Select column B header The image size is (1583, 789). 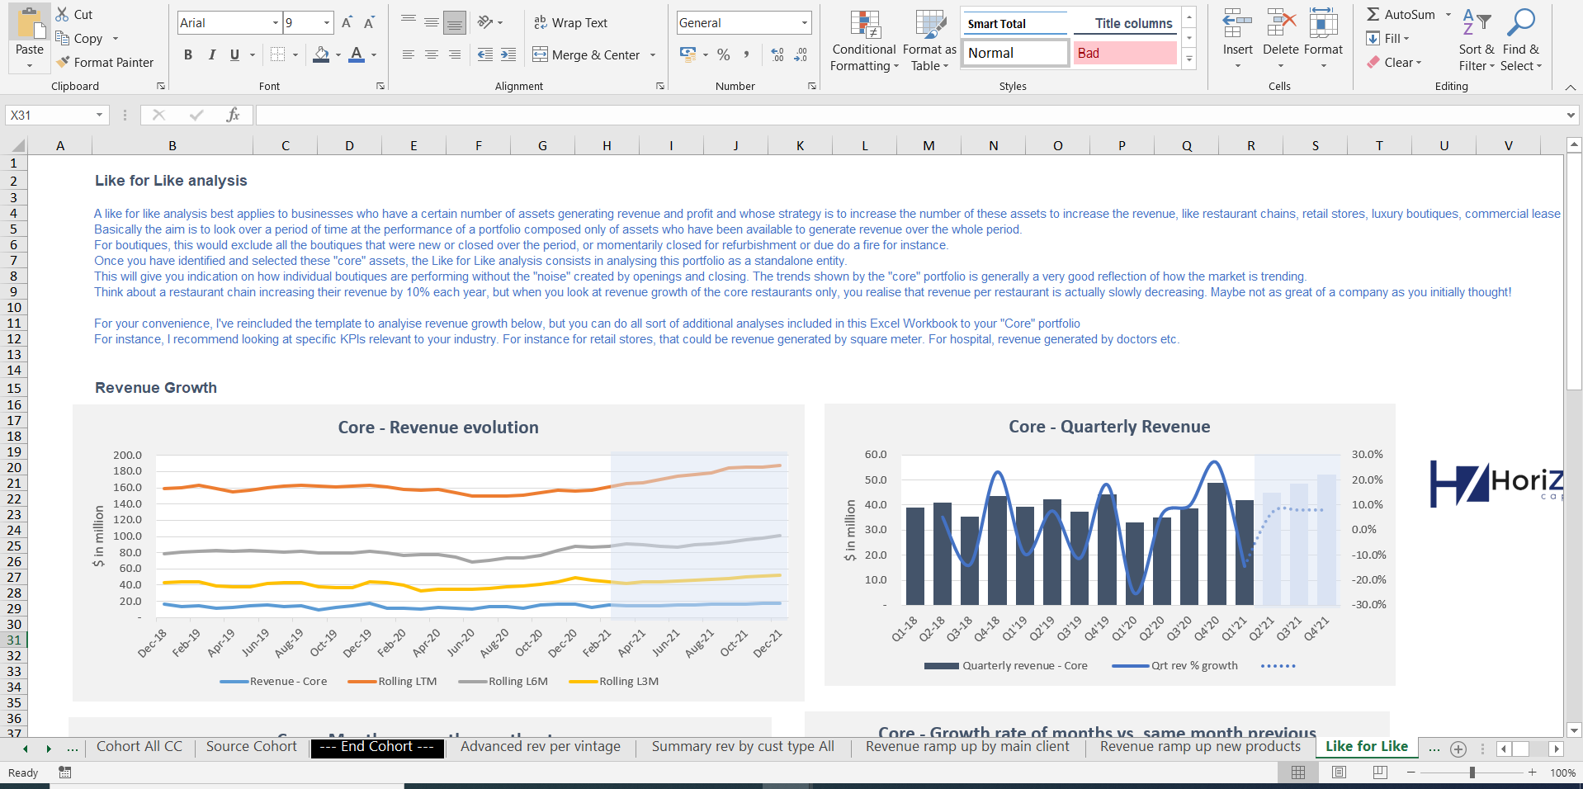click(172, 145)
